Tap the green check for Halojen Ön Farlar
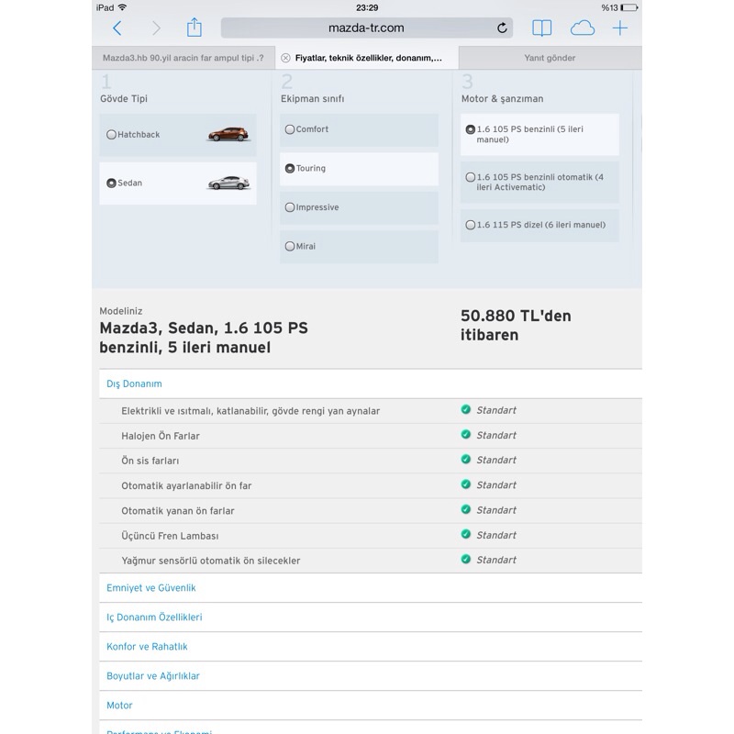Screen dimensions: 734x734 point(465,434)
